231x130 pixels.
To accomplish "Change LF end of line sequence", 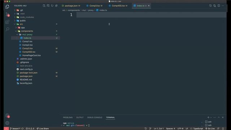I will [187, 129].
